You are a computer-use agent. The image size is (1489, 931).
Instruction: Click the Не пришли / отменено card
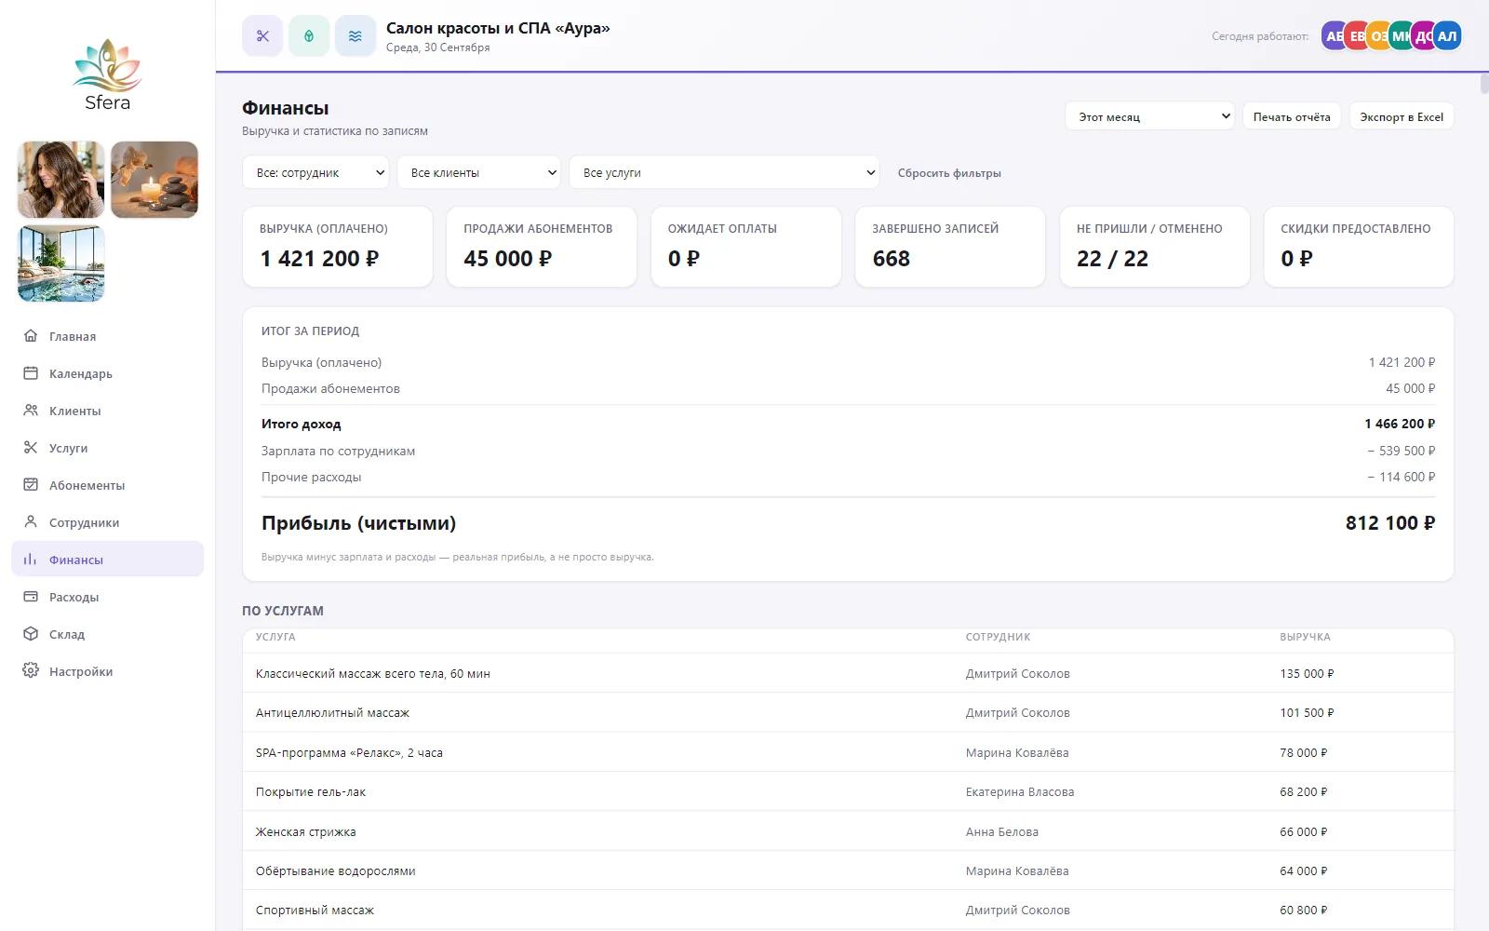point(1155,247)
